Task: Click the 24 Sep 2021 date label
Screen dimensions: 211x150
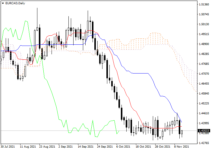Action: (x=105, y=147)
